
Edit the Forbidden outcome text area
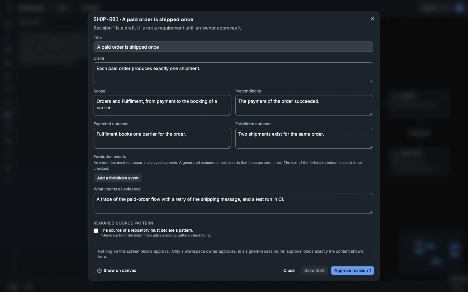click(304, 138)
